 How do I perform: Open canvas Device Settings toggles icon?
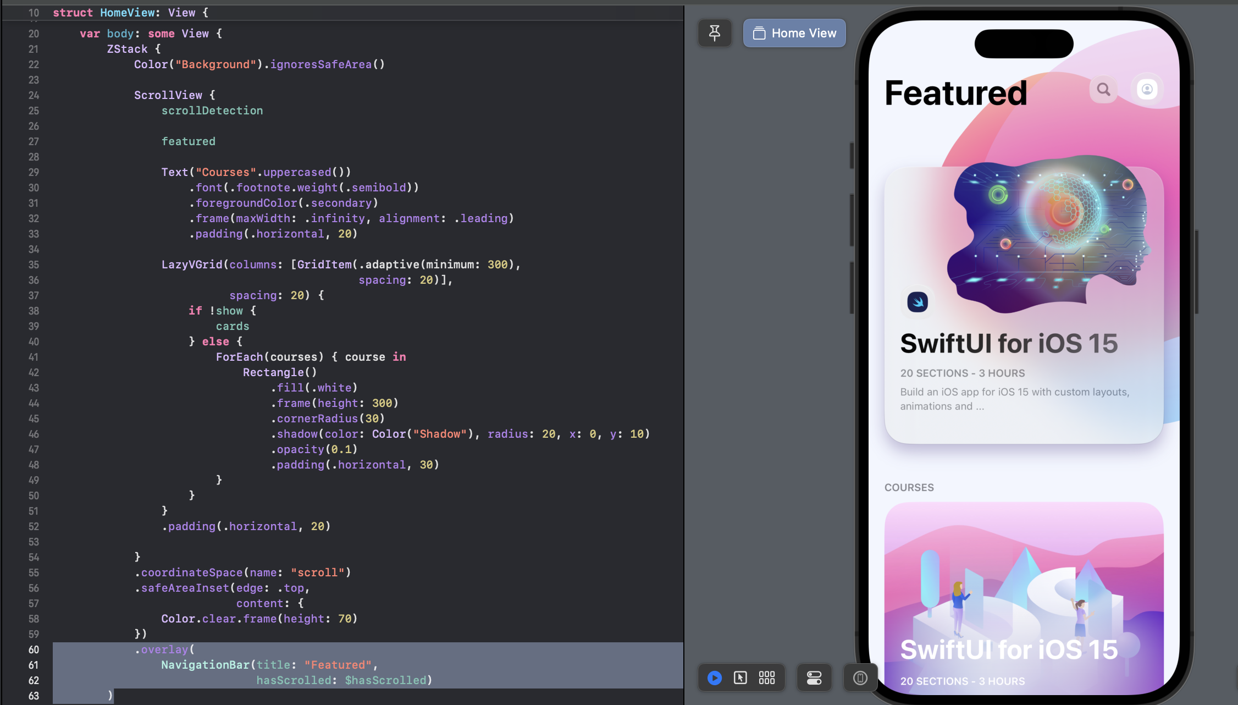point(814,678)
